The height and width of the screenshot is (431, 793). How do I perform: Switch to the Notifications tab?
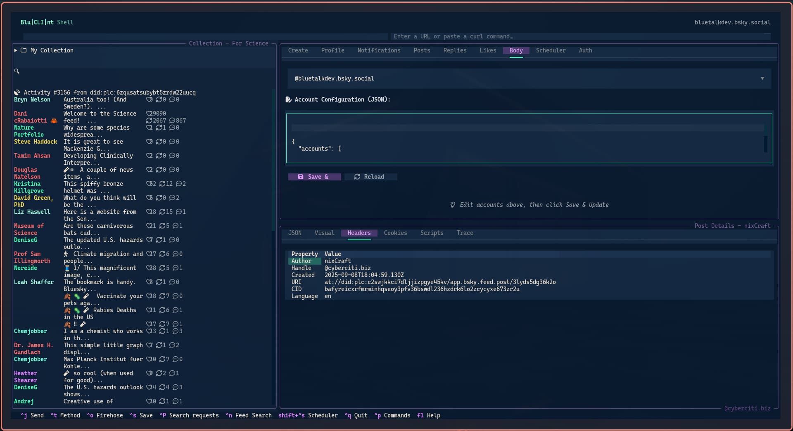(x=379, y=50)
